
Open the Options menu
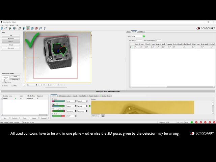point(11,25)
